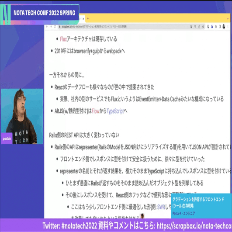Reload the Scrapbox page

55,27
